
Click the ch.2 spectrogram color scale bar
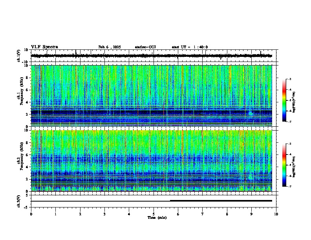[x=284, y=165]
